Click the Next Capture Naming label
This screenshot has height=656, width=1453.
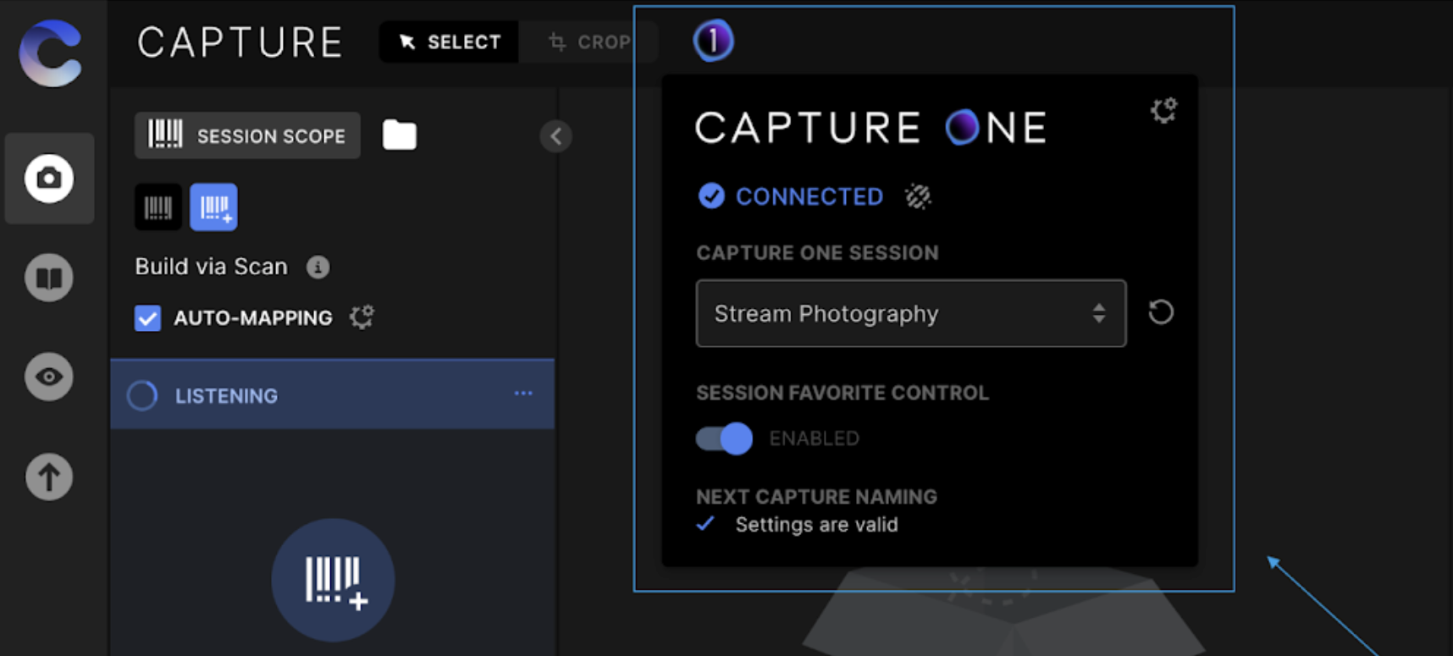click(x=816, y=497)
